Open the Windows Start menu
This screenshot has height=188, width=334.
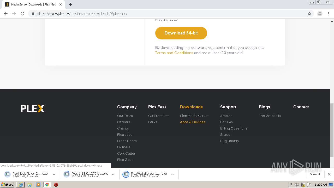coord(7,185)
